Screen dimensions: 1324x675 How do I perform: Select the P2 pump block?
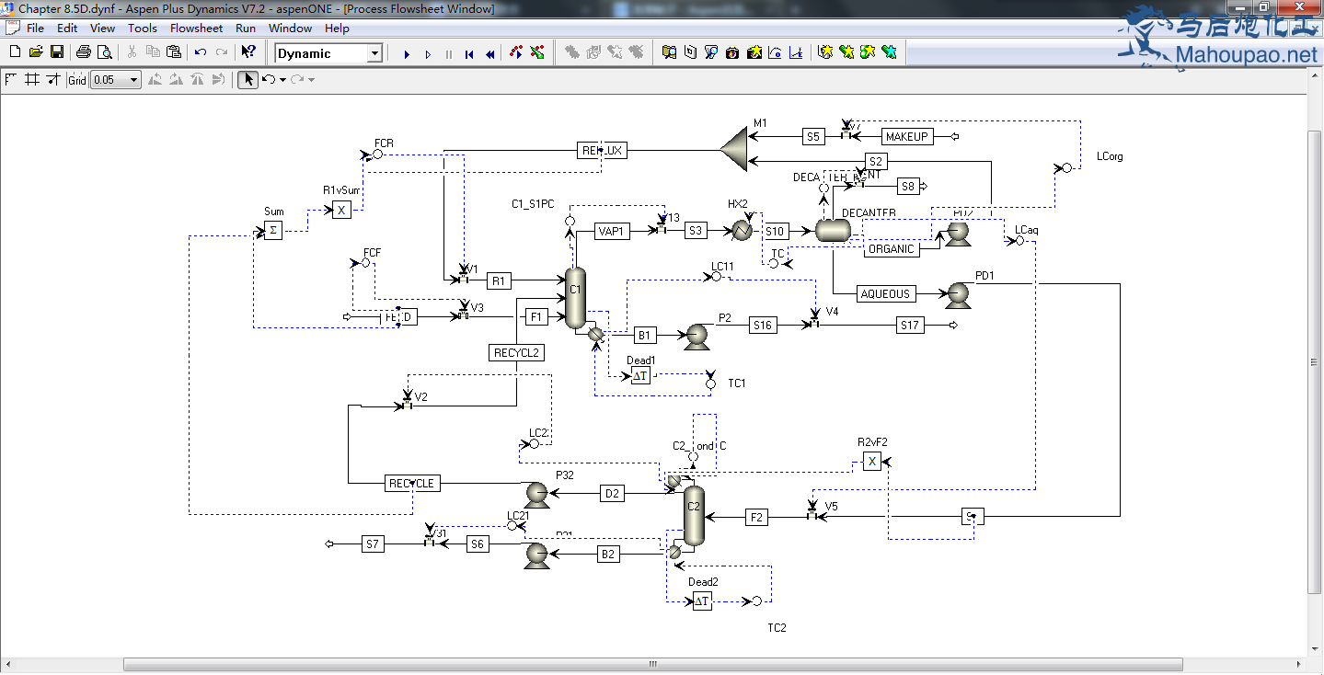[x=697, y=337]
